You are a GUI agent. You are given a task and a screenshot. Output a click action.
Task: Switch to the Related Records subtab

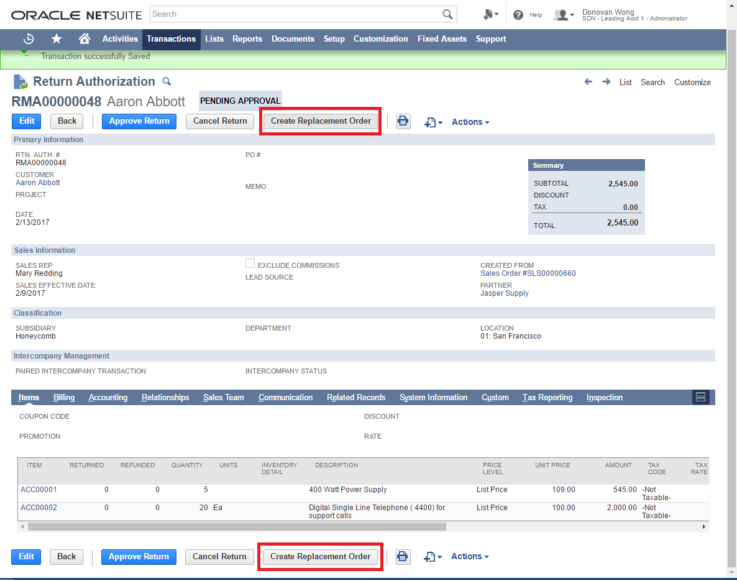[356, 397]
